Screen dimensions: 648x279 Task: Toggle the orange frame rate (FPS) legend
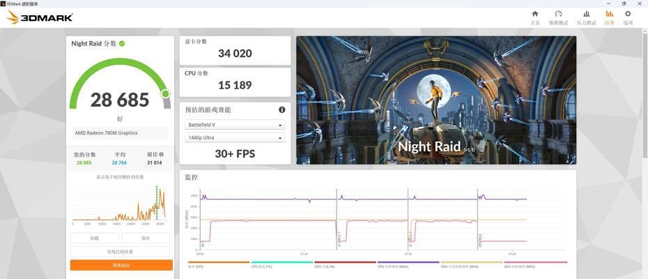click(219, 264)
